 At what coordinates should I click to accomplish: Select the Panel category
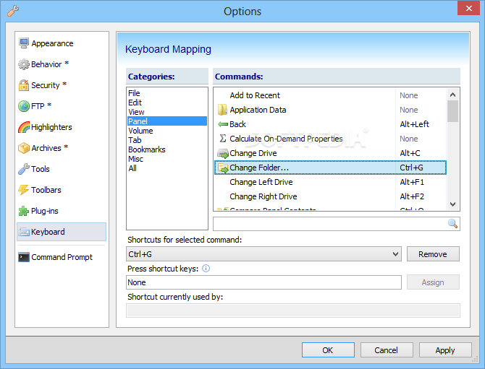tap(167, 121)
